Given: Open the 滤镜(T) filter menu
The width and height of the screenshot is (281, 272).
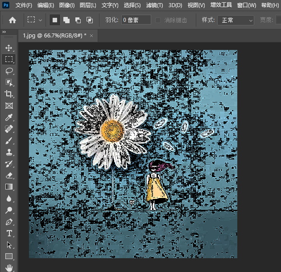Looking at the screenshot, I should [x=154, y=5].
